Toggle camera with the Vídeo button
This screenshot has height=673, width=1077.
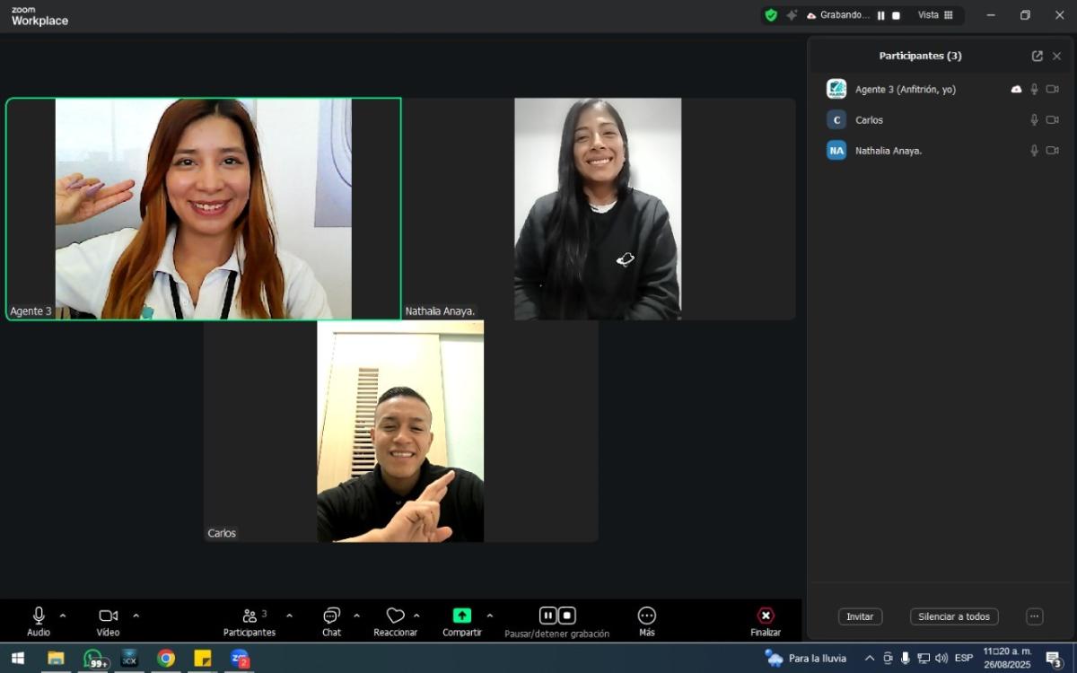(108, 616)
